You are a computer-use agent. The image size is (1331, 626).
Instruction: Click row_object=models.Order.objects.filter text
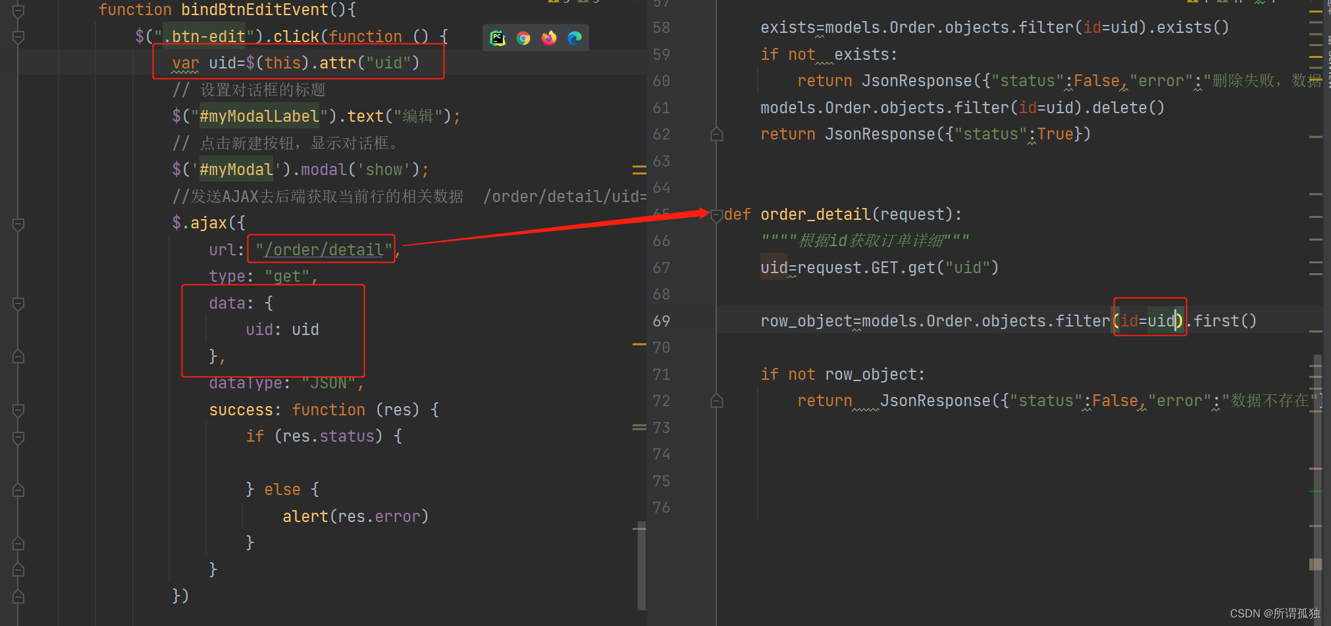[x=935, y=321]
